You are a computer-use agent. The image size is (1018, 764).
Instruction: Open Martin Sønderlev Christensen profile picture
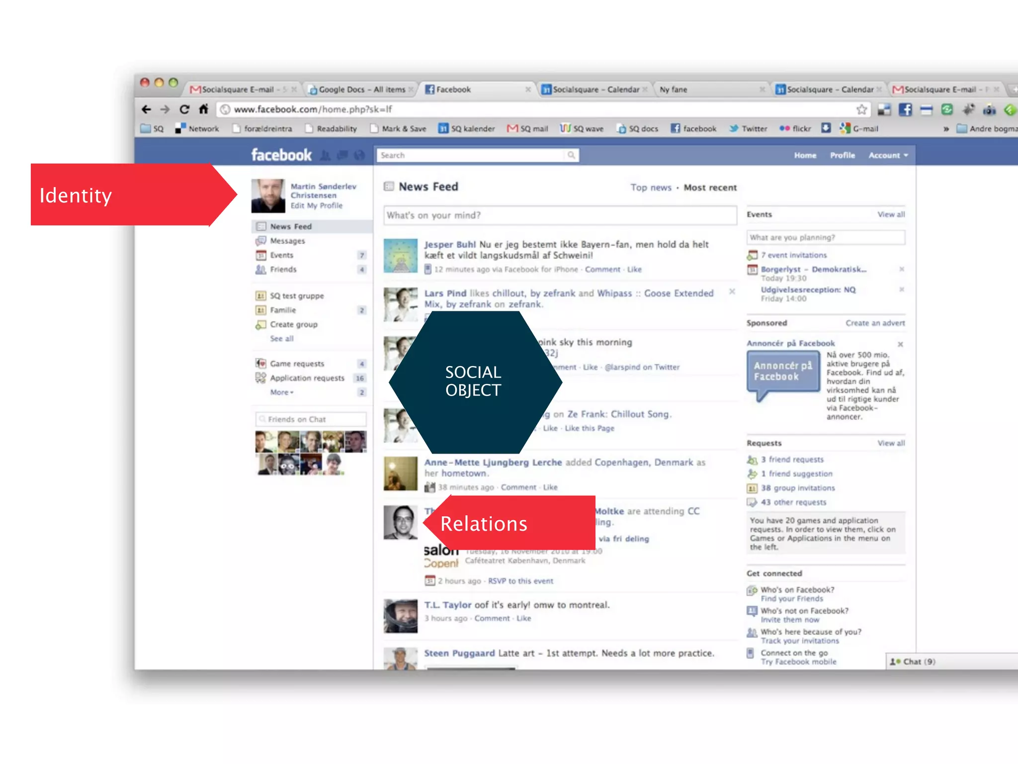[x=268, y=196]
